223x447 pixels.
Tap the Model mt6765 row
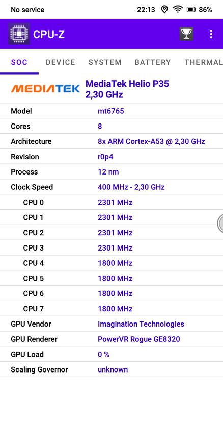111,111
